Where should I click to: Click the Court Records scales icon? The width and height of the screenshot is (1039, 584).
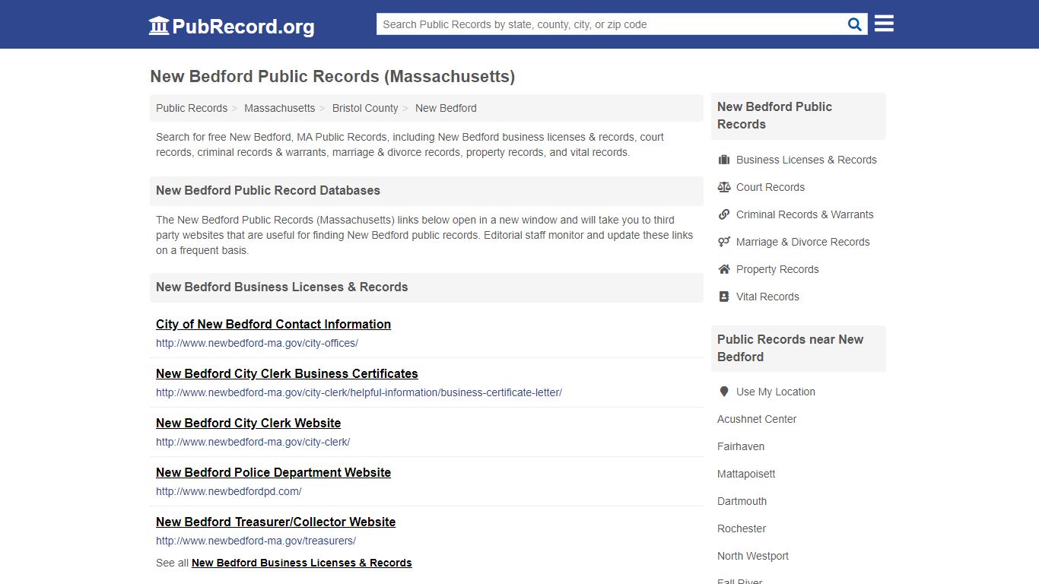tap(724, 187)
